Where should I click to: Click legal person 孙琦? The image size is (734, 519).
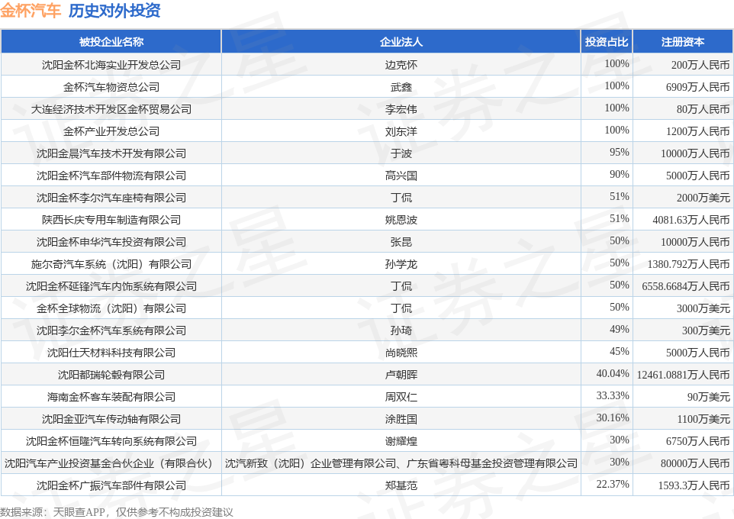point(401,330)
